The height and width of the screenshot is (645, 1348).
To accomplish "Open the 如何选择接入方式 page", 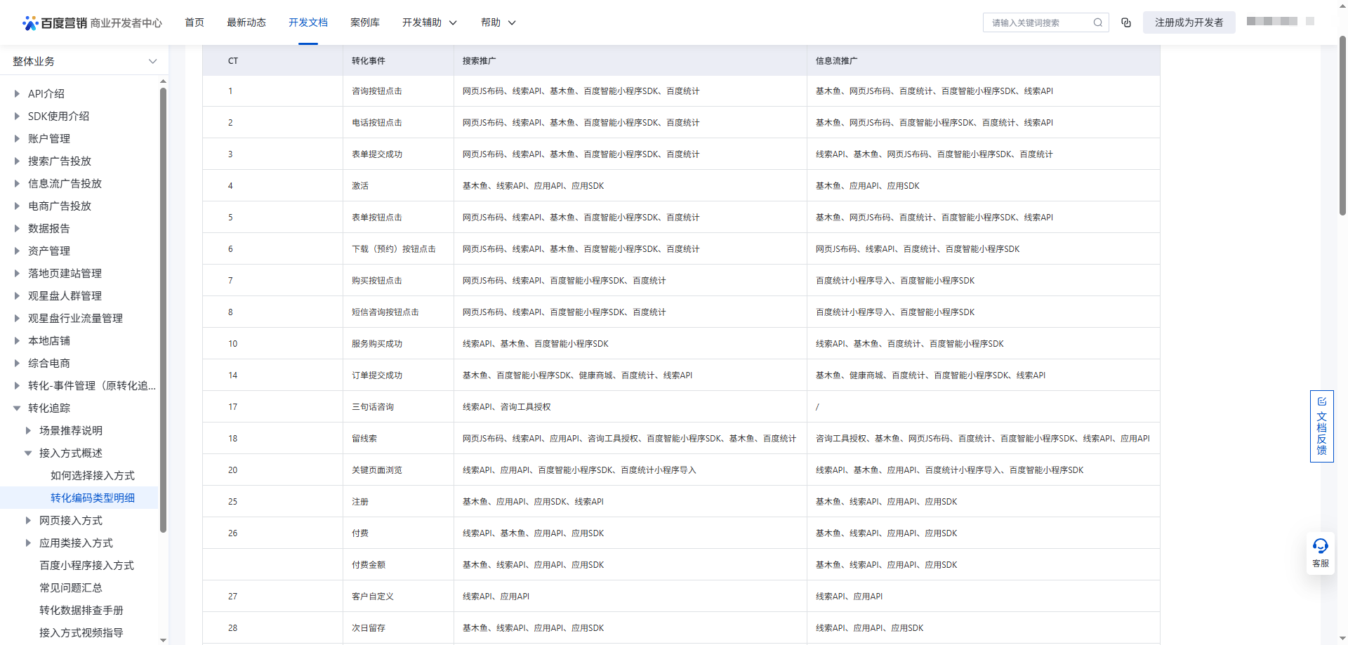I will tap(93, 475).
